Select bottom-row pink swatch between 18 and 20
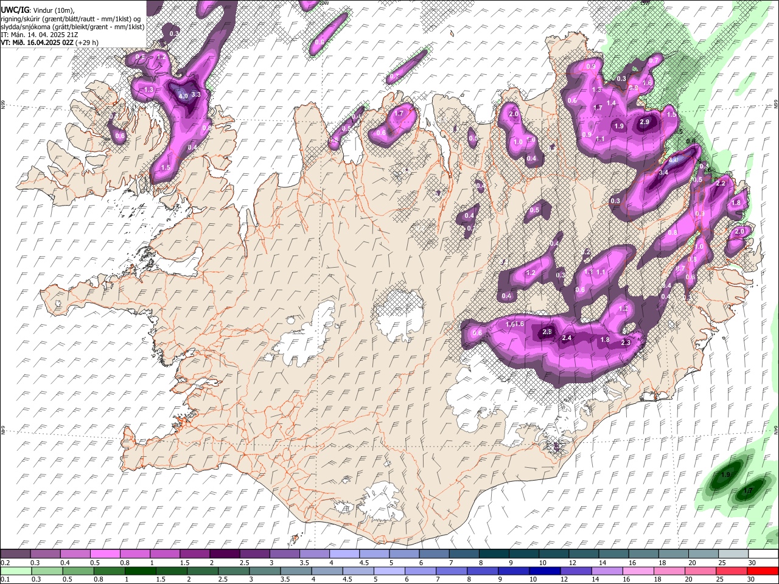779x584 pixels. coord(669,571)
